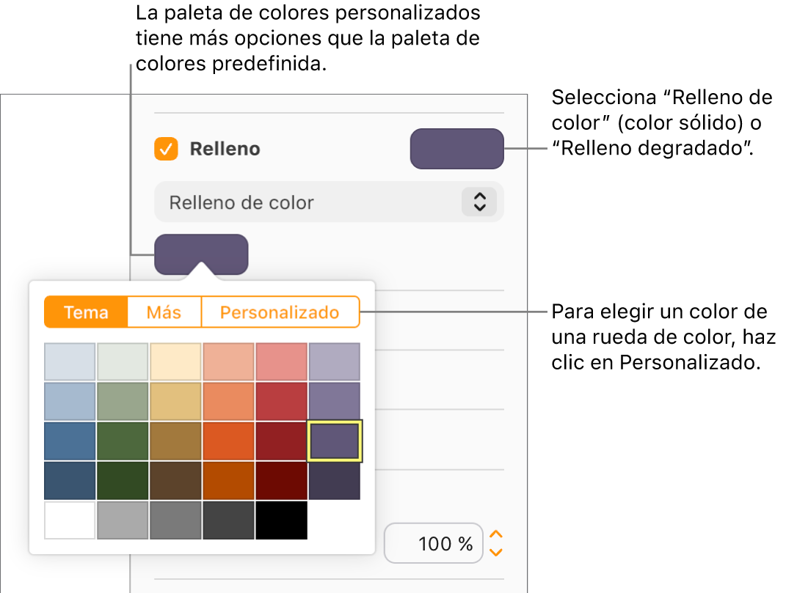Screen dimensions: 786x593
Task: Select the highlighted purple theme color
Action: (334, 441)
